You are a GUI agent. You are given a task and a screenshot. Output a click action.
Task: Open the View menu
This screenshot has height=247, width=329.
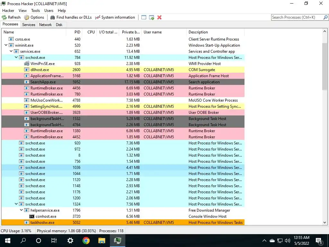point(22,11)
